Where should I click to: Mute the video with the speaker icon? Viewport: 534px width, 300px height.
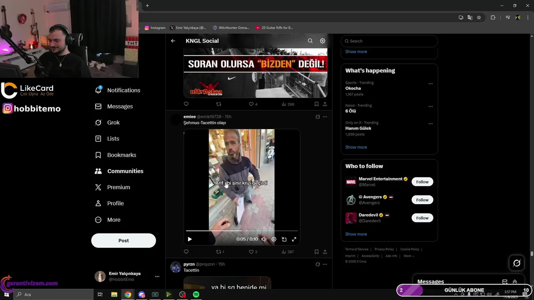[264, 239]
